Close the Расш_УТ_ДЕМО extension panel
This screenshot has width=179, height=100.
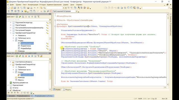[x=50, y=53]
